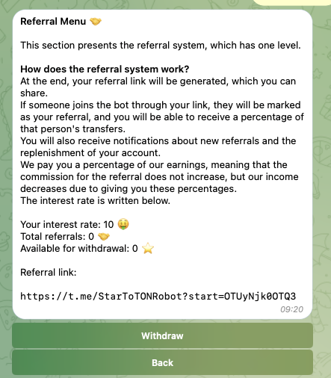Click the 'Total referrals: 0' text

pos(58,236)
